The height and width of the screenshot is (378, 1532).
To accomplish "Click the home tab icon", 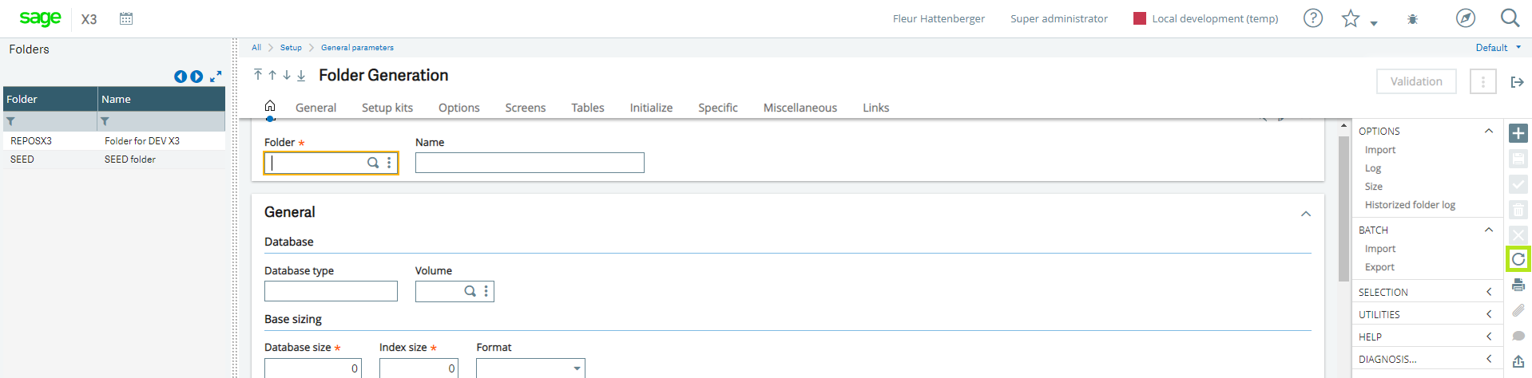I will [x=270, y=106].
